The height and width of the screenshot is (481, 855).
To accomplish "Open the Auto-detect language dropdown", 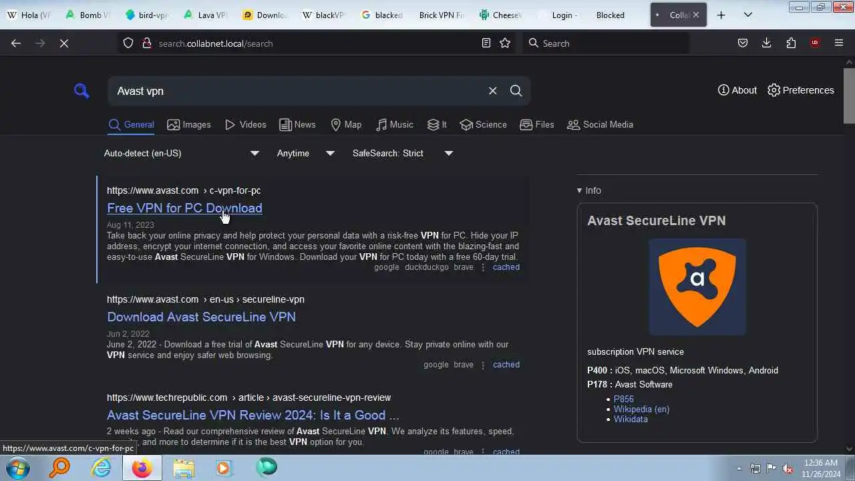I will point(181,153).
